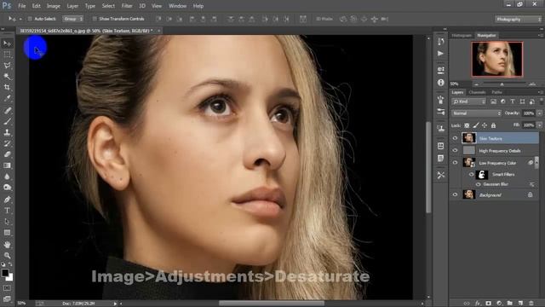Open the Fill slider dropdown arrow
Image resolution: width=545 pixels, height=307 pixels.
[x=539, y=125]
